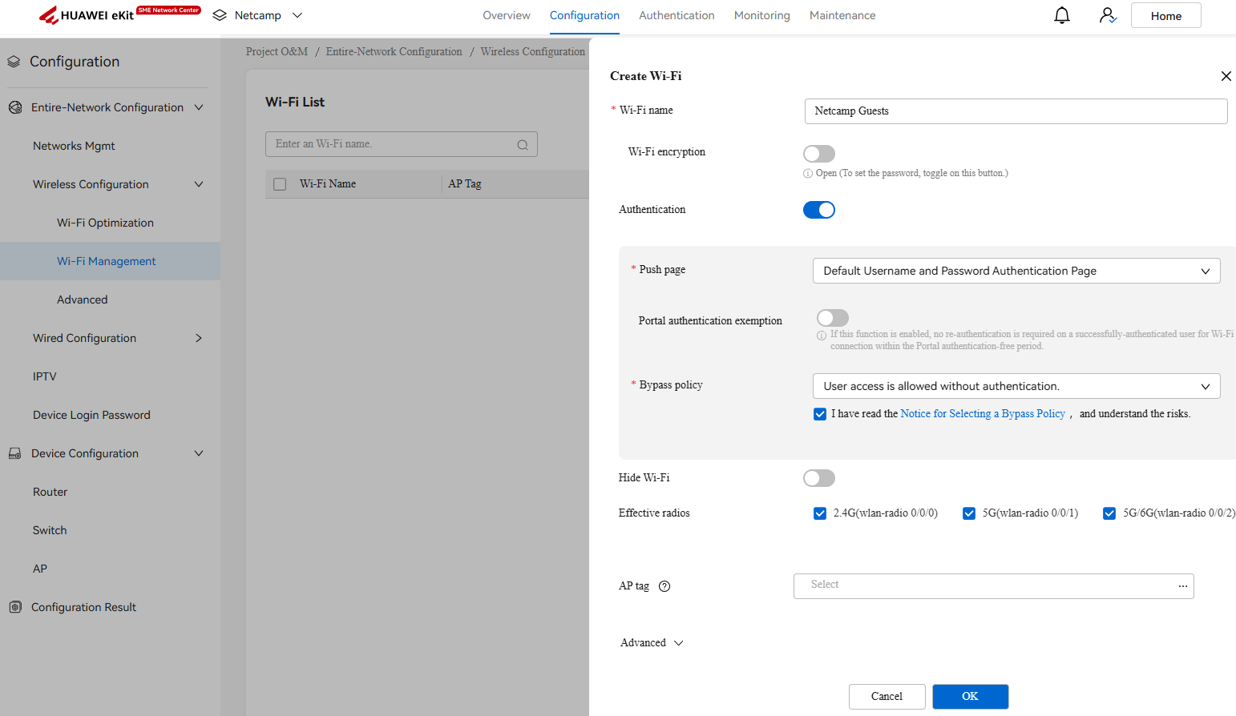This screenshot has height=716, width=1236.
Task: Open Wi-Fi Optimization in sidebar
Action: point(105,223)
